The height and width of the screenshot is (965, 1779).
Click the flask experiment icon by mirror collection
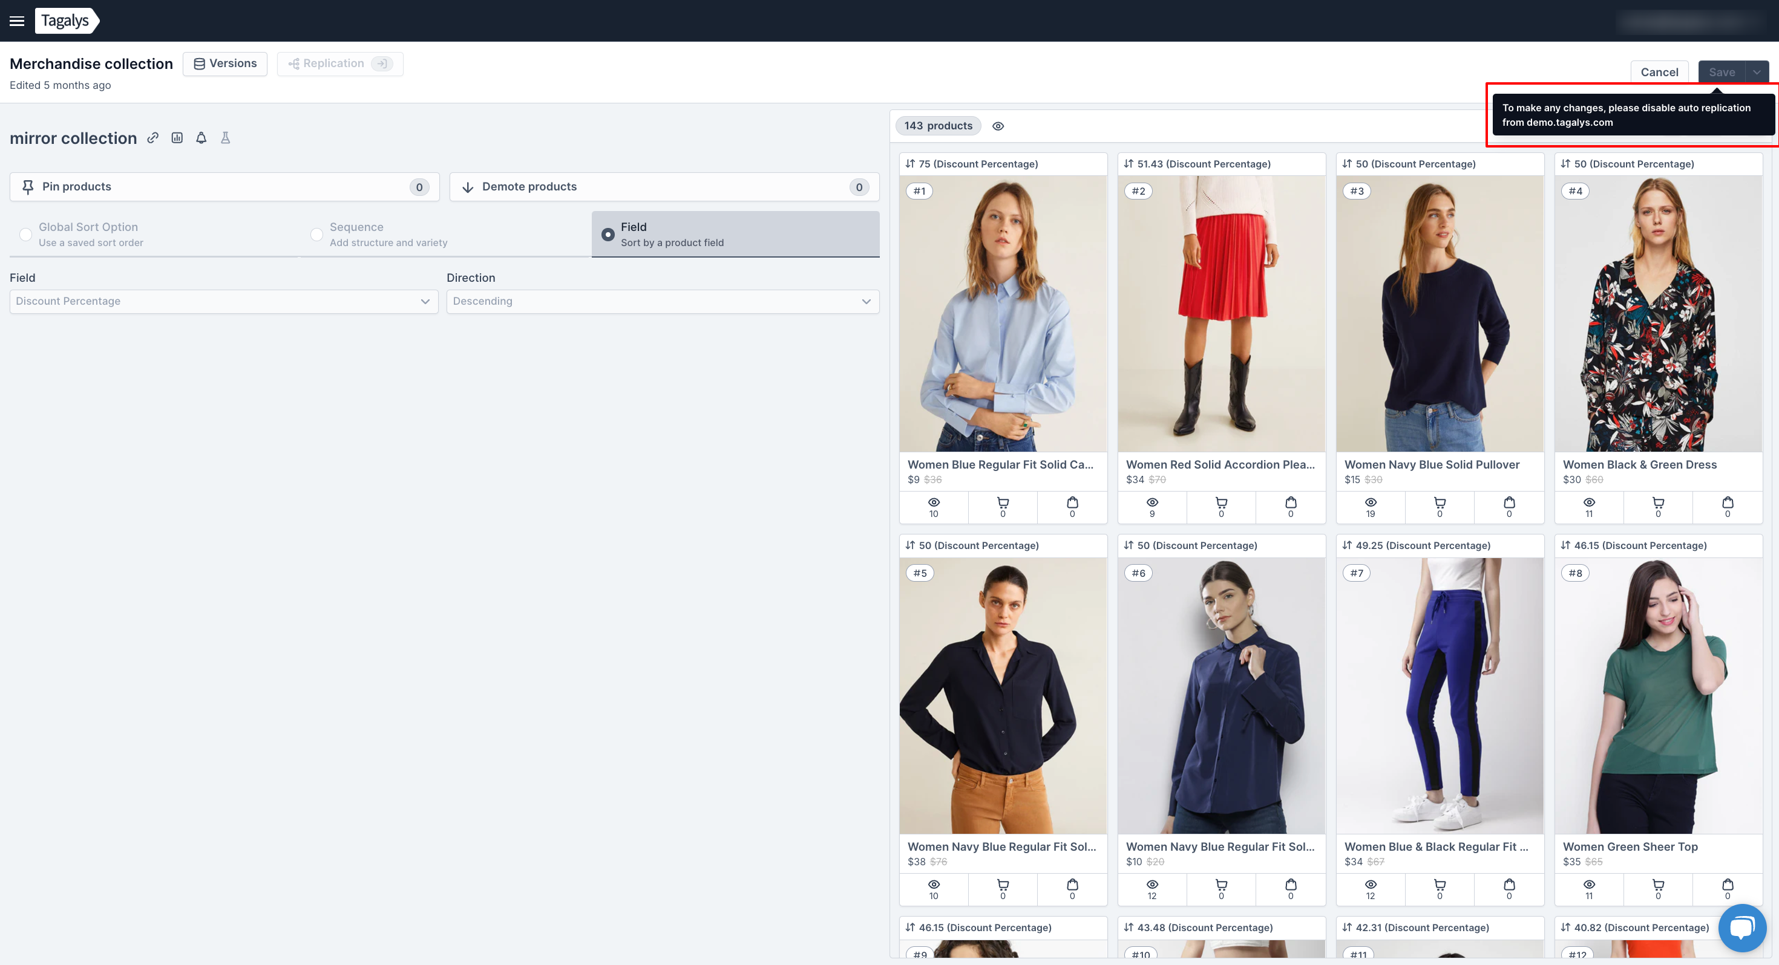click(x=225, y=138)
